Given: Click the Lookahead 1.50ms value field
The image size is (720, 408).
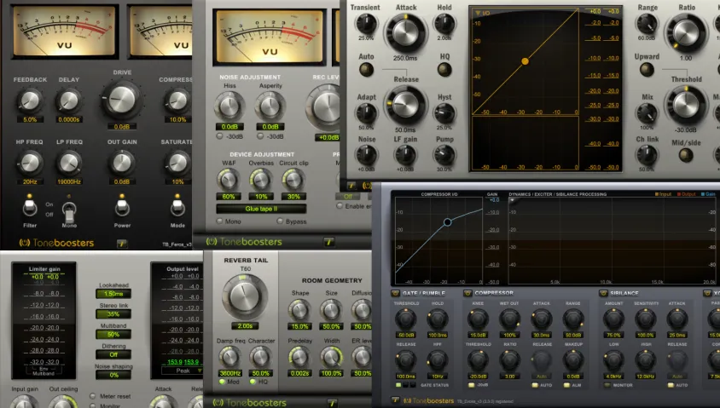Looking at the screenshot, I should (x=113, y=293).
